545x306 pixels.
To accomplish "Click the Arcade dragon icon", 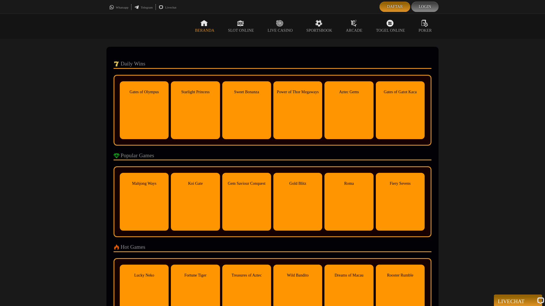I will [354, 23].
